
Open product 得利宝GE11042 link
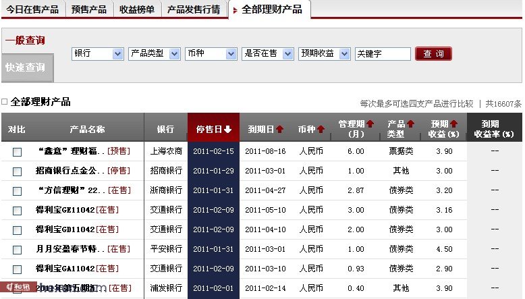[x=65, y=210]
